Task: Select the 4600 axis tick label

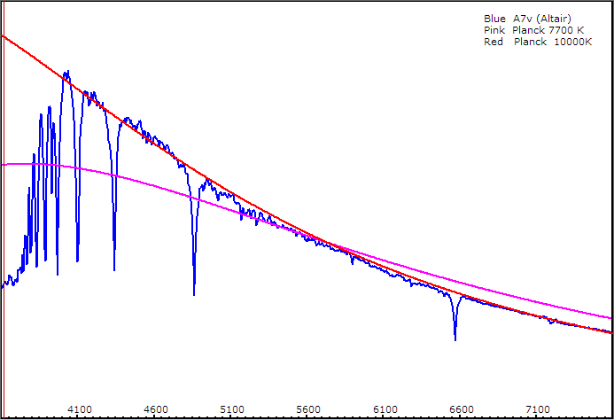Action: click(156, 409)
